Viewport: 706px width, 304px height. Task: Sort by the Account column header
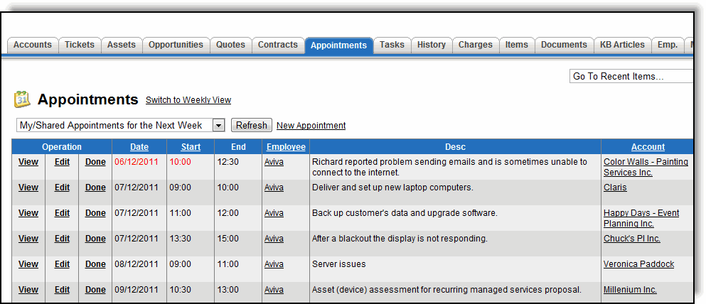coord(648,147)
